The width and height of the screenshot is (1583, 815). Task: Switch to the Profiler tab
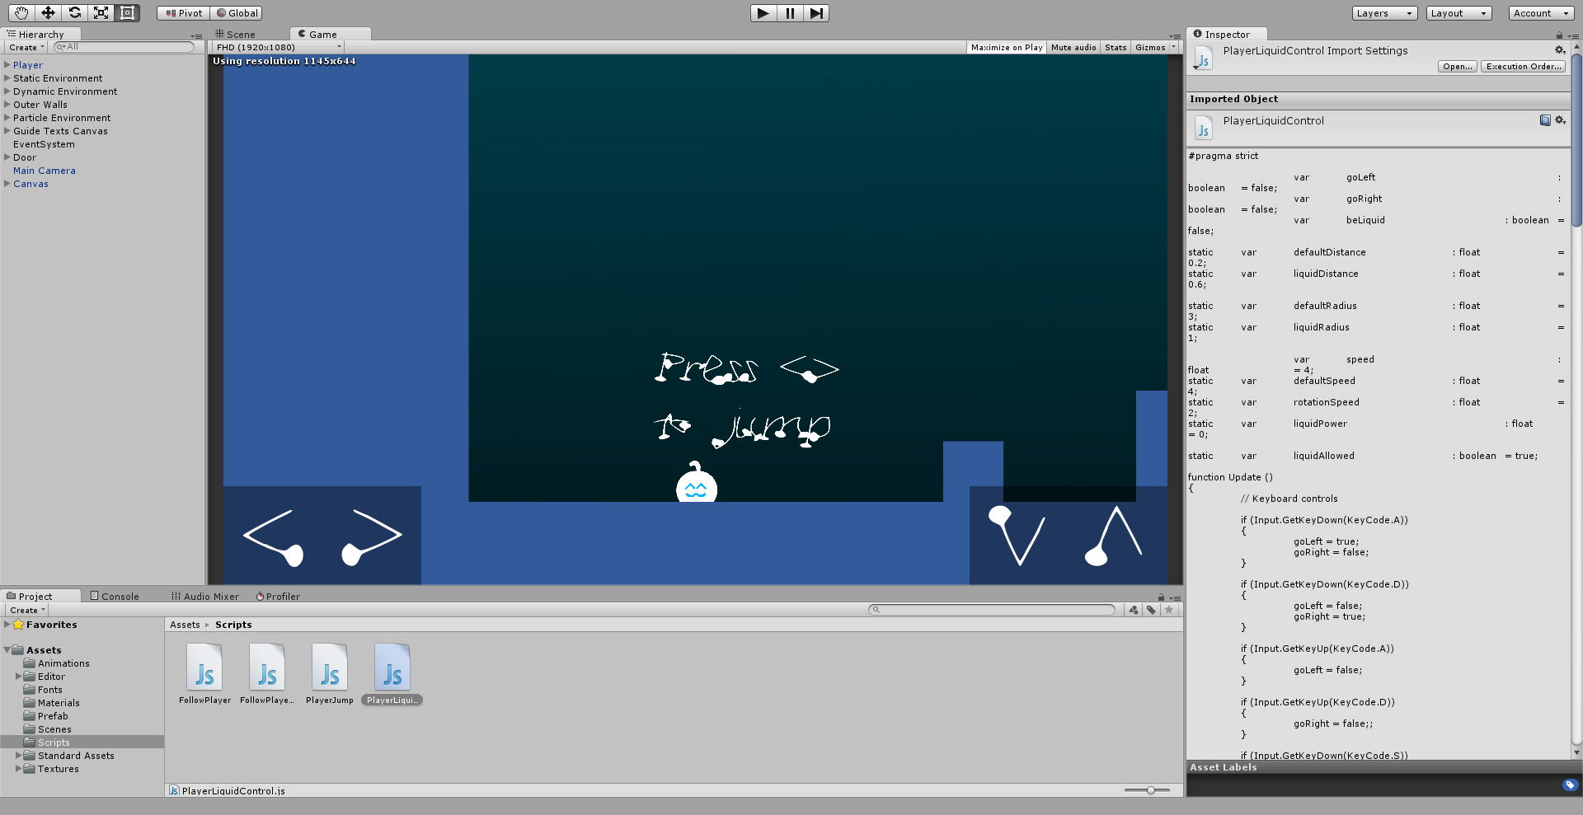278,597
